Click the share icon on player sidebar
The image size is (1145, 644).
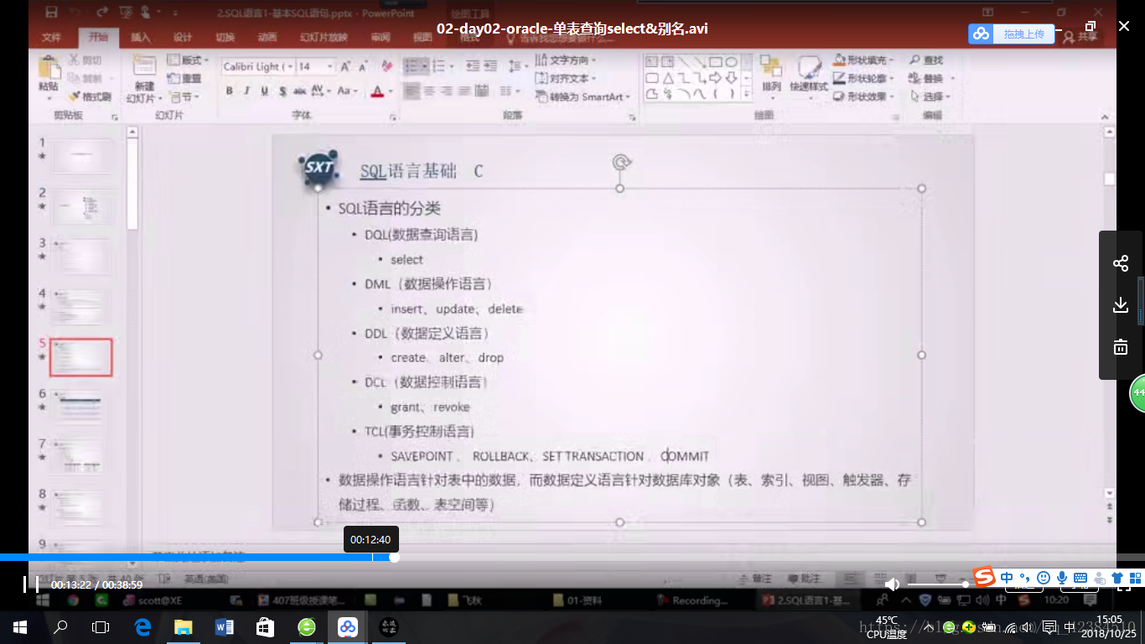click(x=1121, y=263)
